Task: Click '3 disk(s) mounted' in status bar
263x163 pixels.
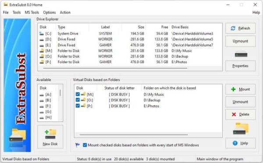Action: (160, 159)
